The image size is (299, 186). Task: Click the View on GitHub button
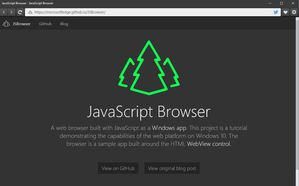(118, 168)
